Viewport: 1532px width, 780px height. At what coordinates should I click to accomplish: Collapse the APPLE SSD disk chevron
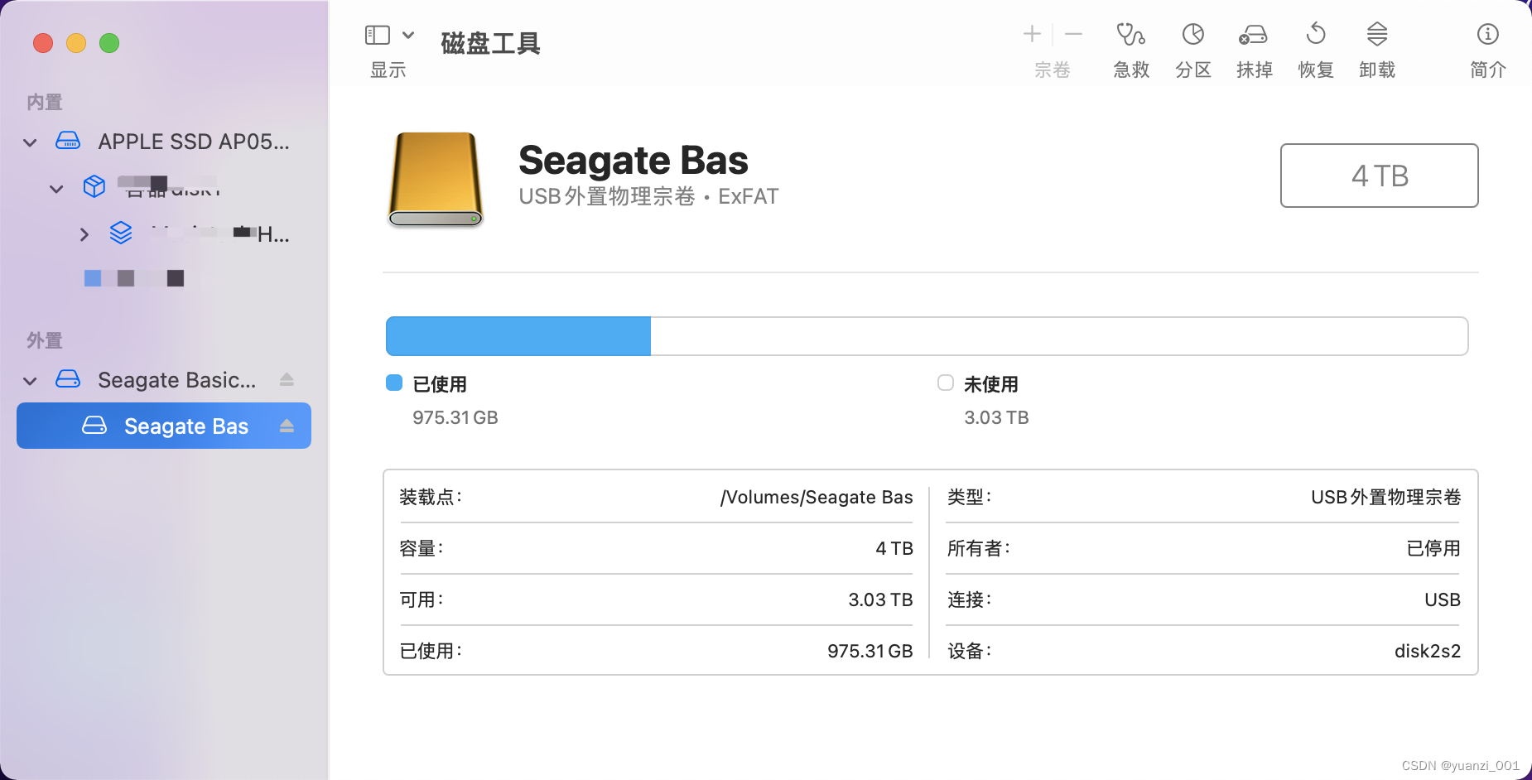click(30, 142)
